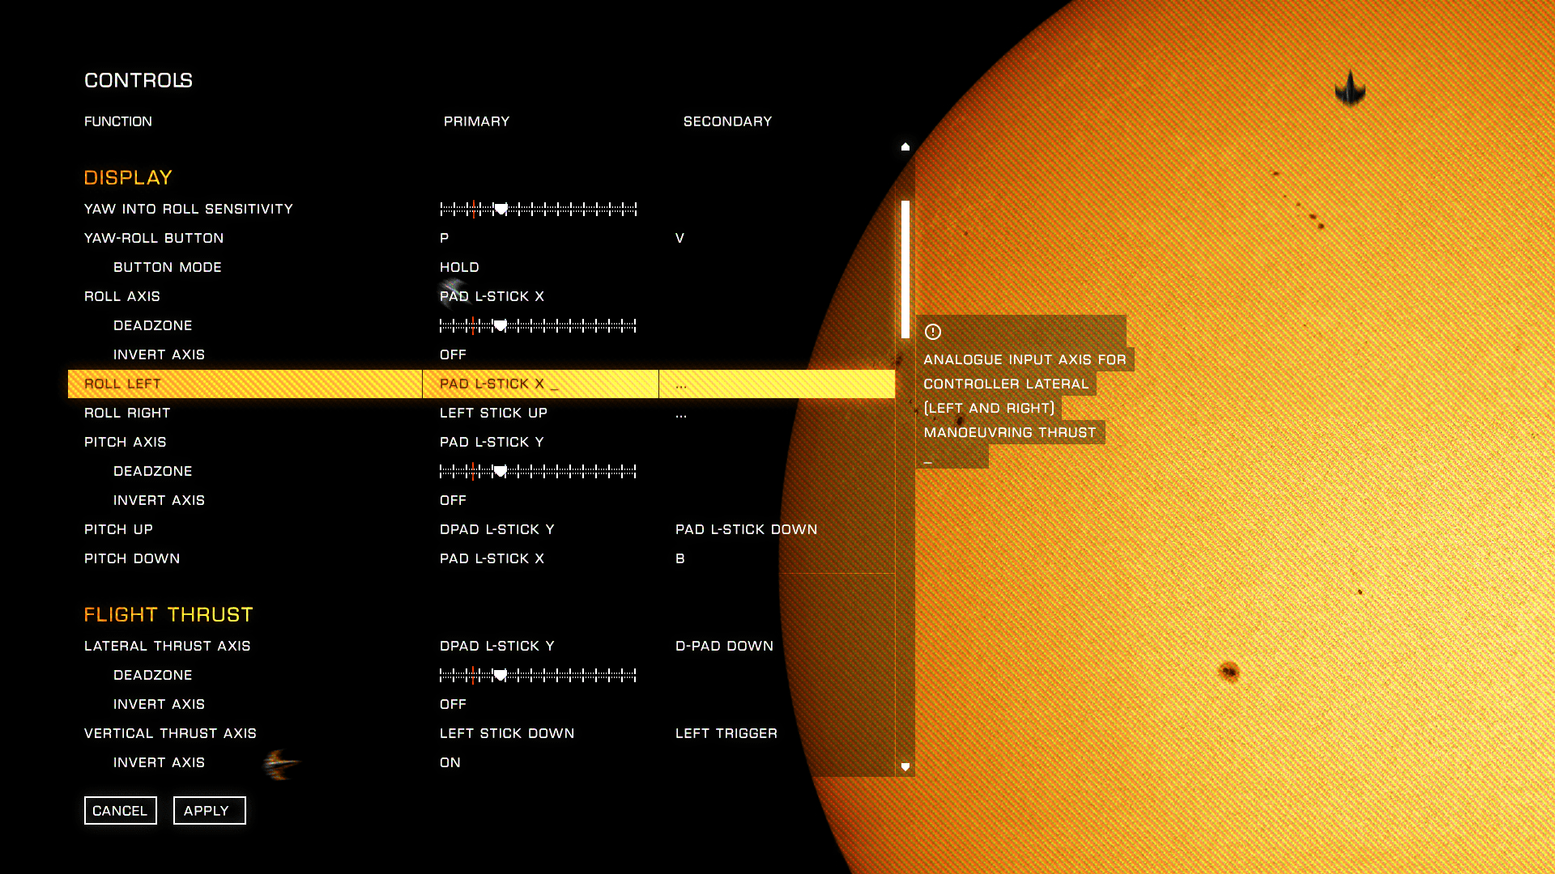
Task: Click the Flight Thrust section heading
Action: 168,614
